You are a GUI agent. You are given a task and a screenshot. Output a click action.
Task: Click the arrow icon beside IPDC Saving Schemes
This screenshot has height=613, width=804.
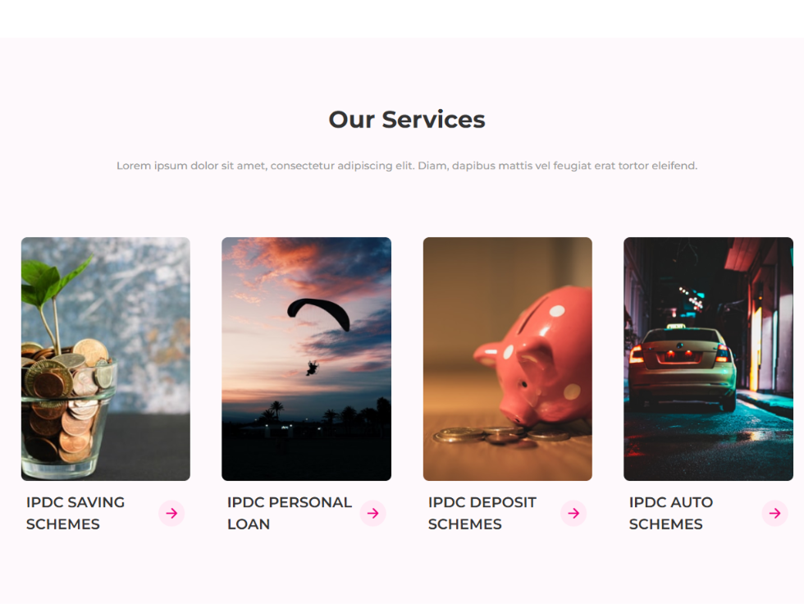click(x=171, y=513)
